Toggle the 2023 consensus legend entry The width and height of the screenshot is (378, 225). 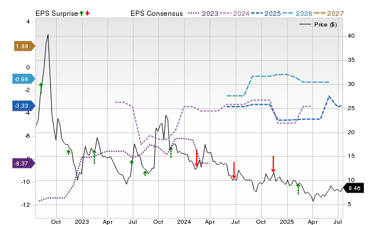[x=203, y=14]
